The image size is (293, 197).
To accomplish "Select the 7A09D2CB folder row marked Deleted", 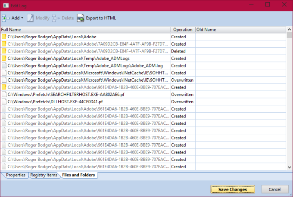I will (143, 51).
